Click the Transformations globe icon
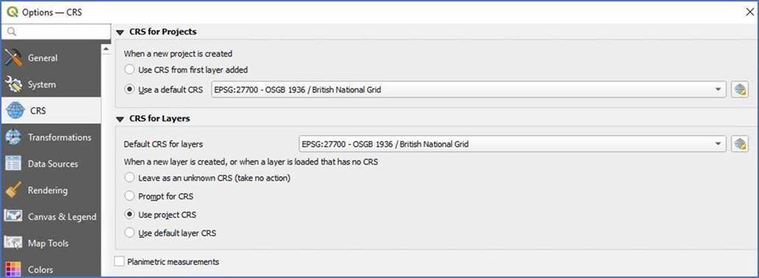This screenshot has width=759, height=278. coord(13,138)
